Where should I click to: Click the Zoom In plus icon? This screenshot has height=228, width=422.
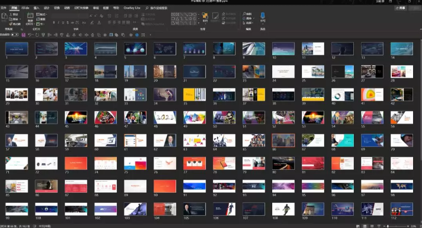pos(408,226)
